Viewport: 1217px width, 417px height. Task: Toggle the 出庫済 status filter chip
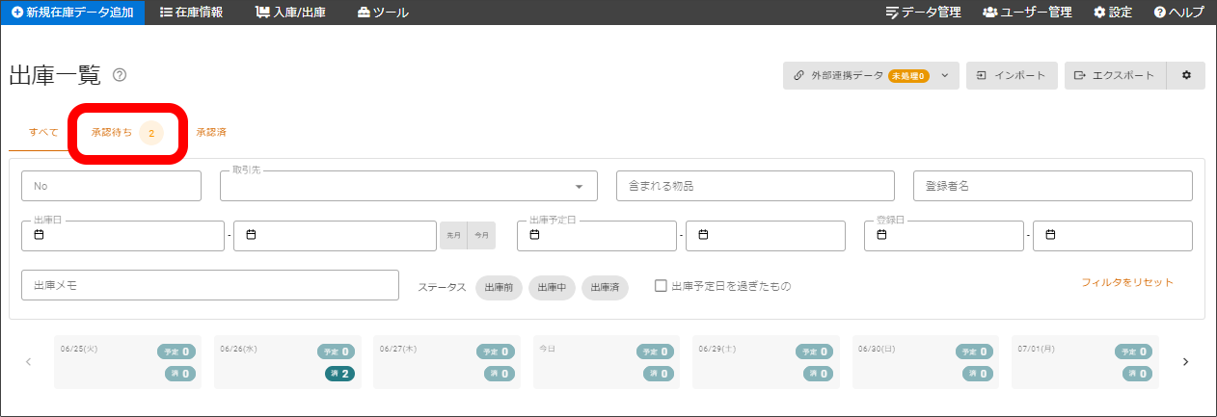(x=605, y=286)
